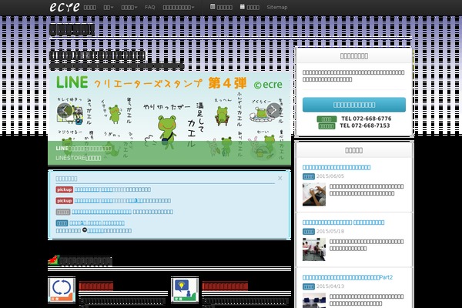The width and height of the screenshot is (462, 308).
Task: Open the thumbnail of the 2015/05/18 post
Action: click(x=314, y=249)
